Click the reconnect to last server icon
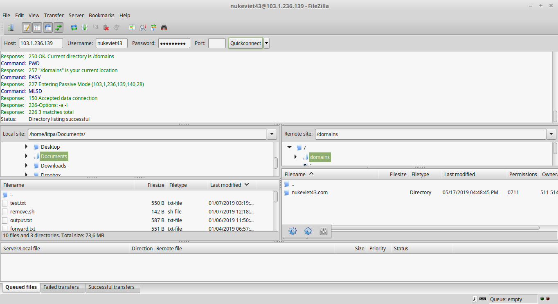 [x=117, y=27]
